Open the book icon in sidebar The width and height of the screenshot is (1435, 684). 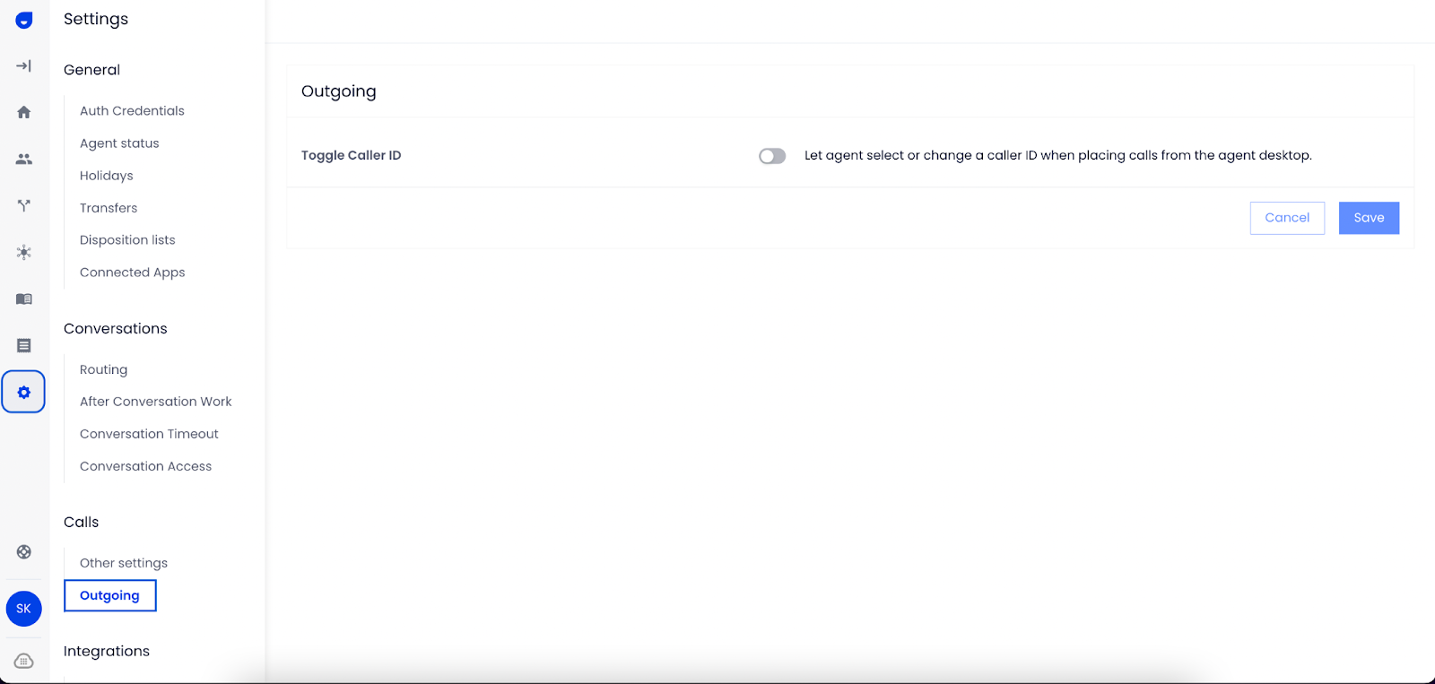[x=24, y=299]
